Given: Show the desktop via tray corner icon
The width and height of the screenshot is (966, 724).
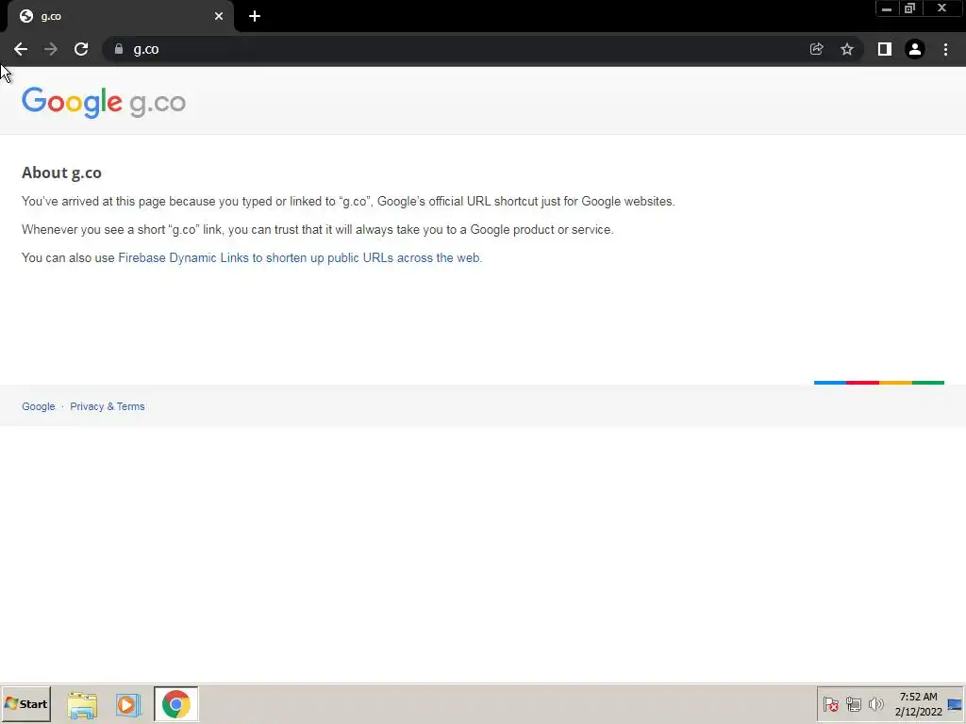Looking at the screenshot, I should tap(955, 704).
